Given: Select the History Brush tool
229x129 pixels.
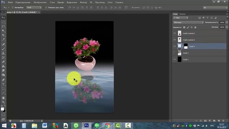Looking at the screenshot, I should click(x=3, y=57).
